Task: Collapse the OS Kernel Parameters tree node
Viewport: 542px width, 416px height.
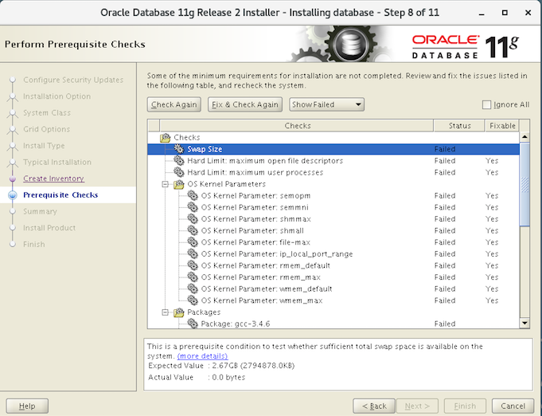Action: click(x=166, y=184)
